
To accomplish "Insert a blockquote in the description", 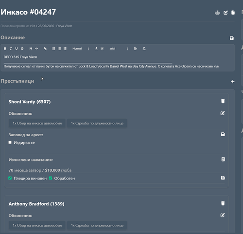I will [31, 49].
